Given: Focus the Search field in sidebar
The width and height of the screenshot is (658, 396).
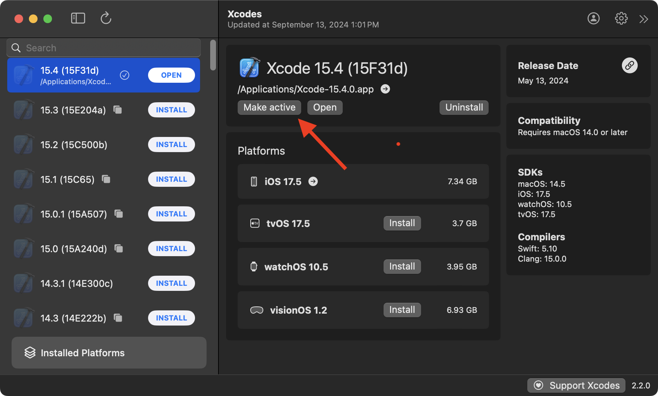Looking at the screenshot, I should (x=108, y=48).
